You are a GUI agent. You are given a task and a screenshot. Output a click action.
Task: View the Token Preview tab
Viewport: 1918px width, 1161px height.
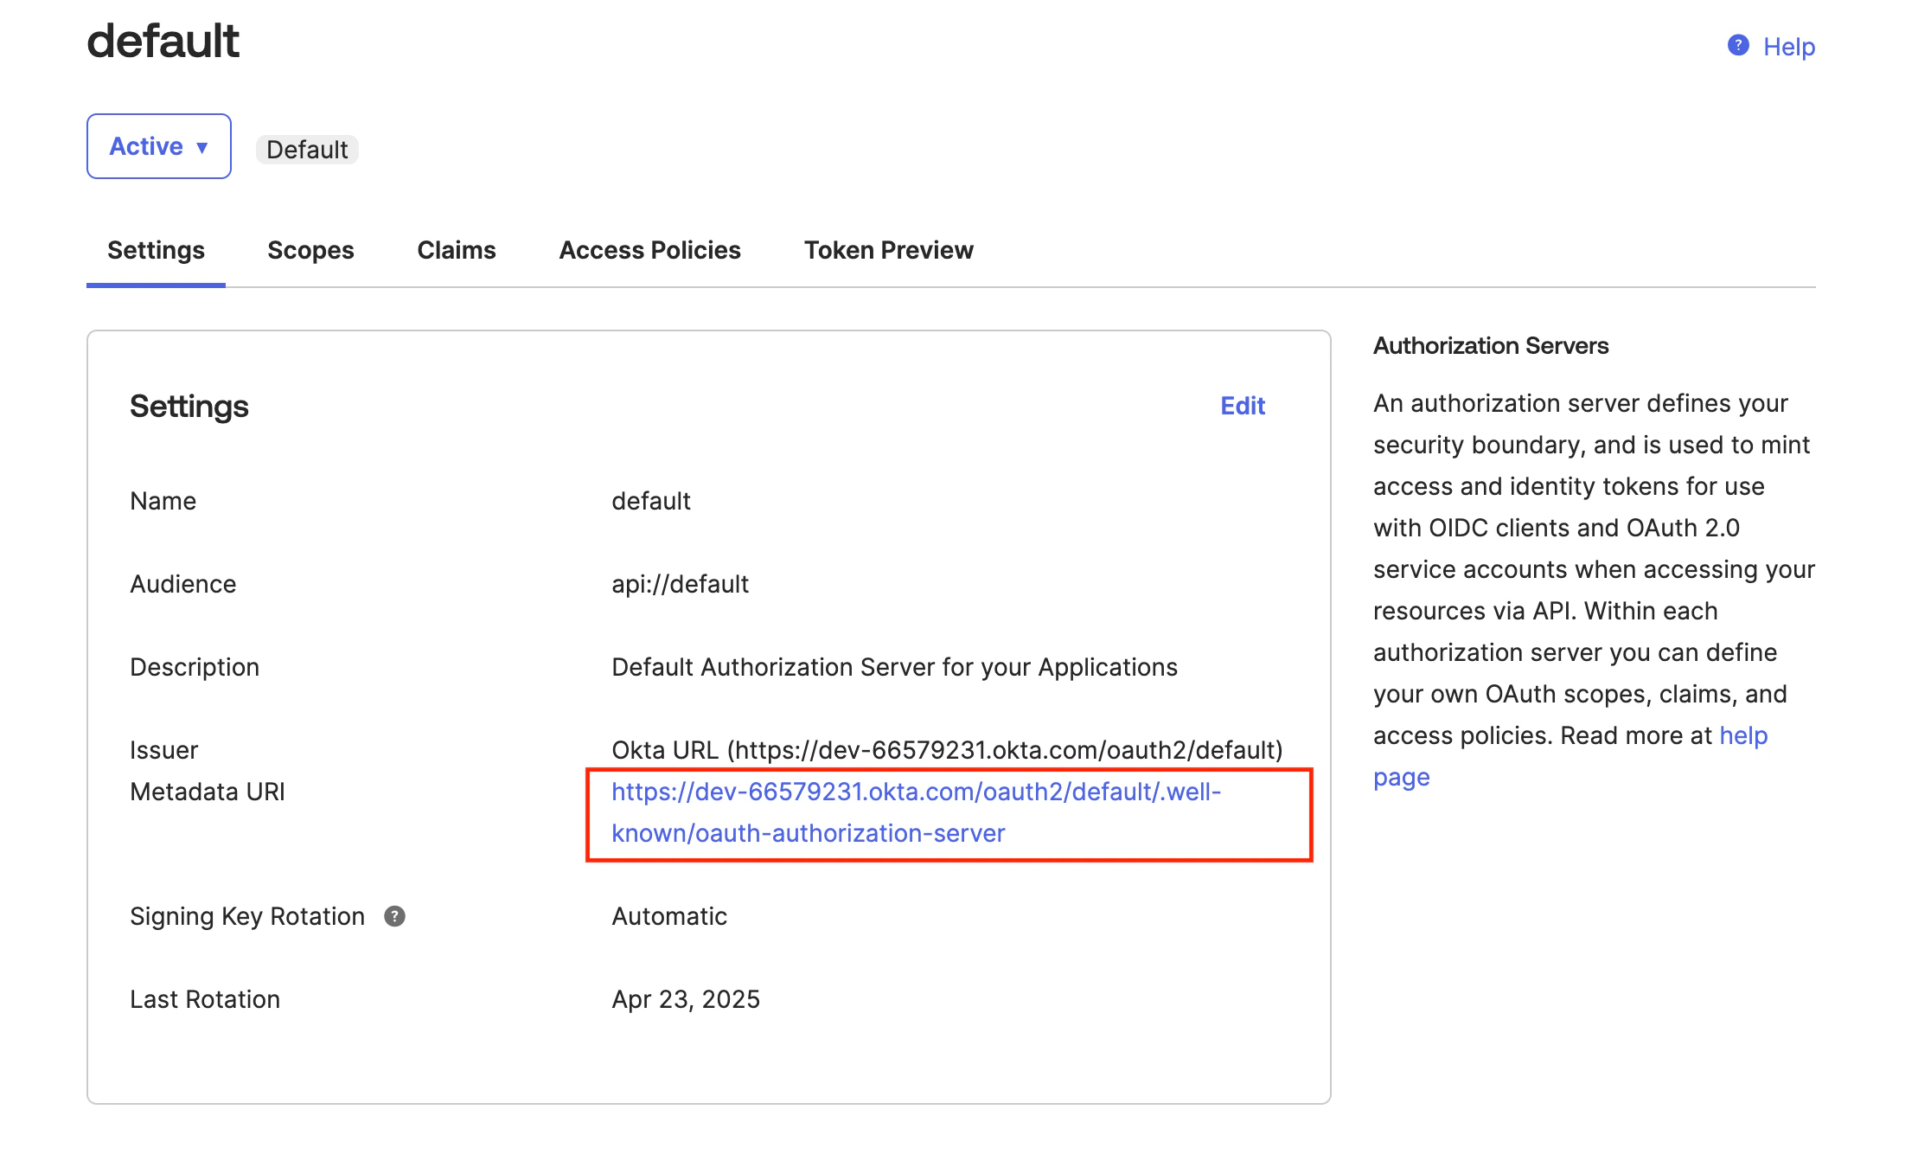pyautogui.click(x=888, y=250)
